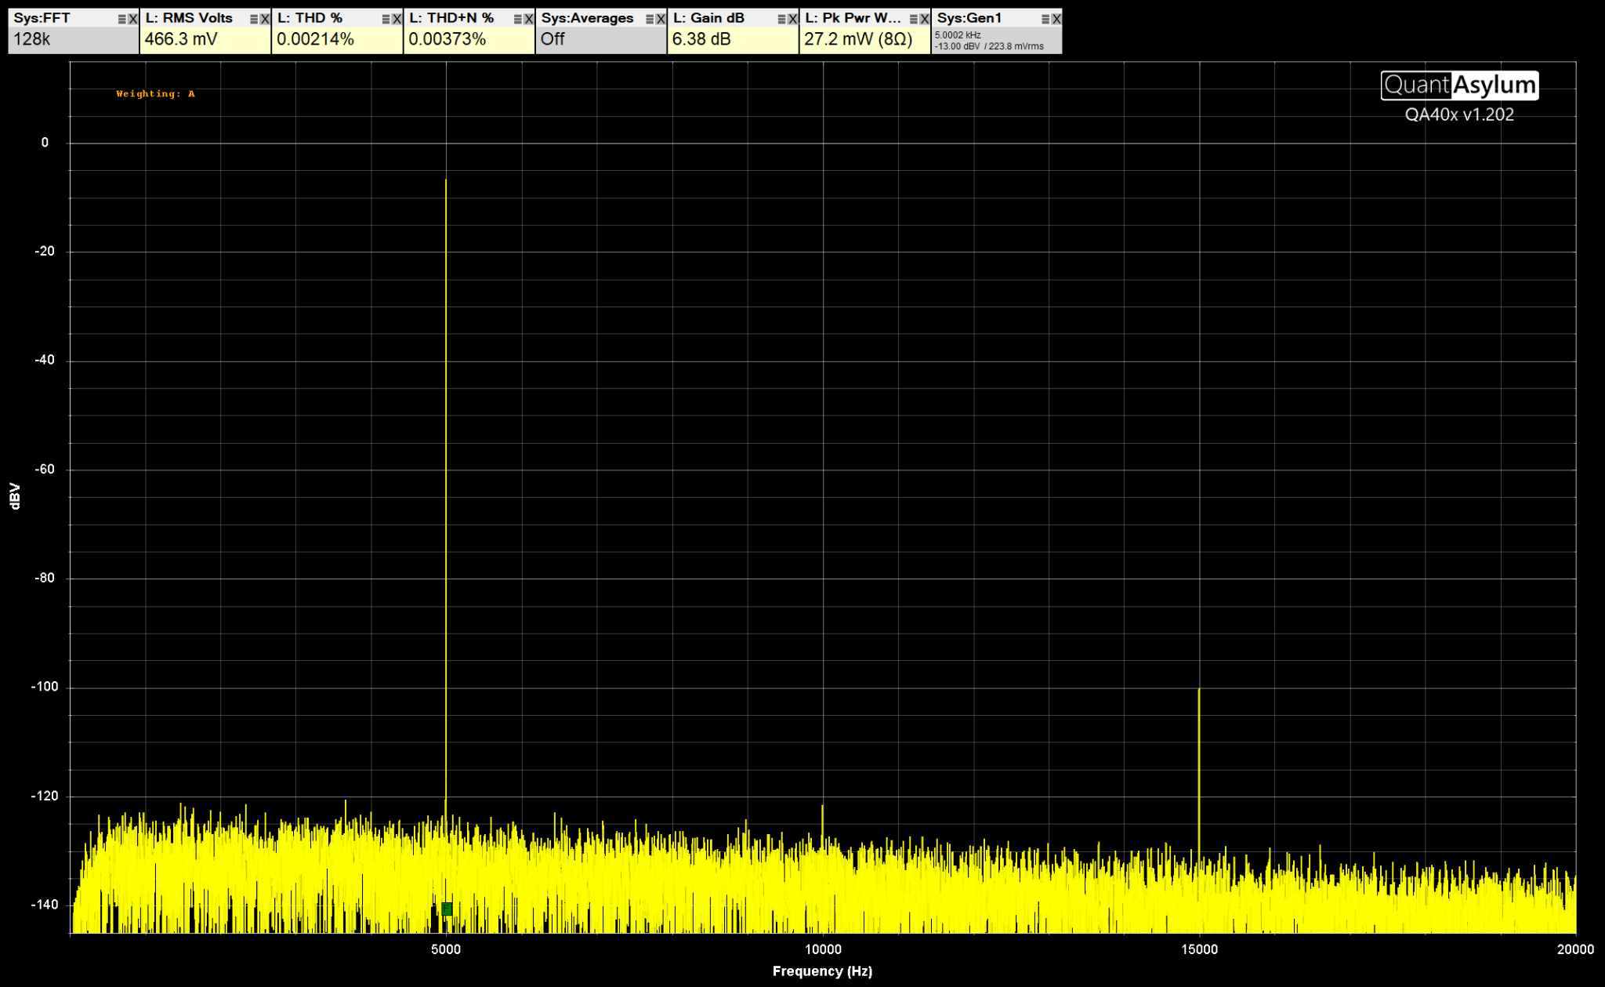
Task: Click the 27.2 mW (8Ω) power reading
Action: (858, 39)
